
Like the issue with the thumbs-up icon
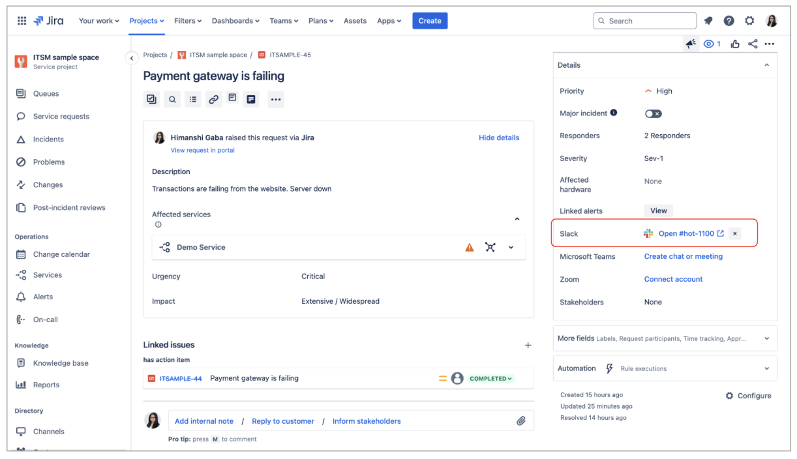coord(735,43)
